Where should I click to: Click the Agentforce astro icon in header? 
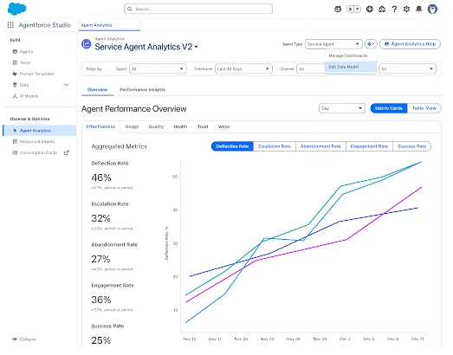338,10
